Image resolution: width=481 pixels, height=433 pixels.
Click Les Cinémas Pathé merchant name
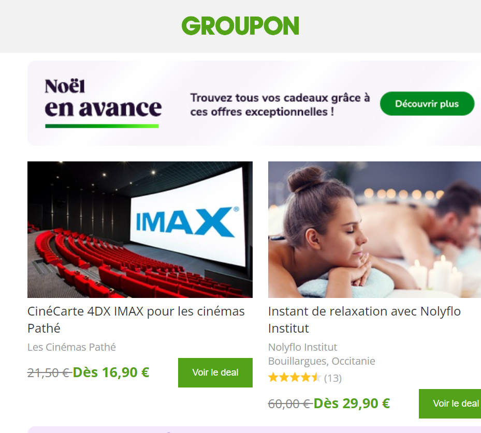pos(71,347)
